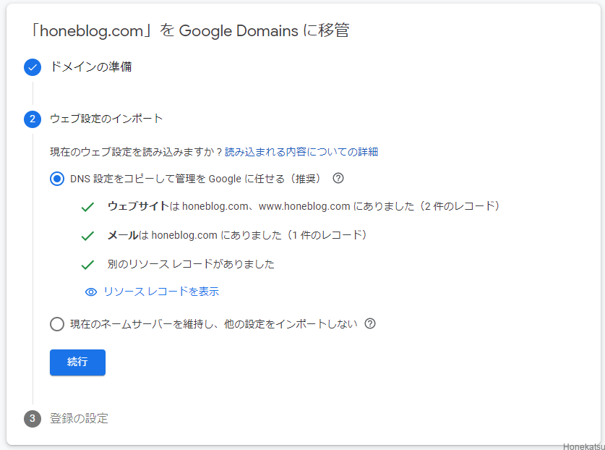
Task: Click the eye icon for resource records
Action: coord(91,292)
